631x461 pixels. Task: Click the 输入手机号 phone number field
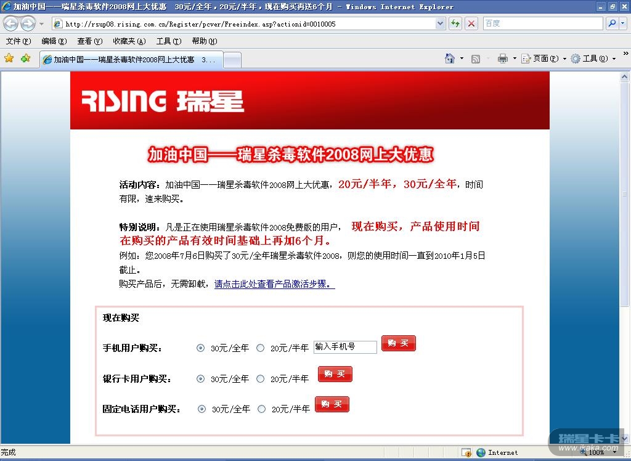click(x=345, y=347)
